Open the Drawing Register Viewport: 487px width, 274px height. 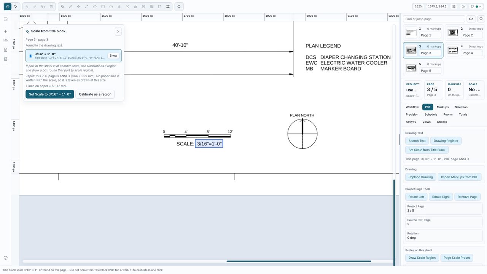click(x=446, y=141)
